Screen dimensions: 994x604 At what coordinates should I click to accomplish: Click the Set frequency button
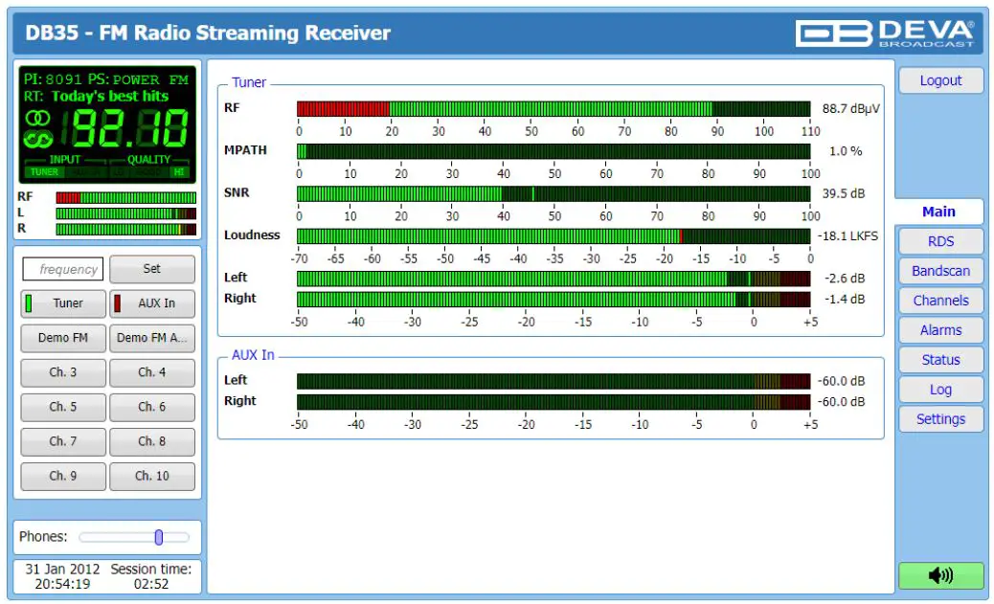tap(152, 269)
